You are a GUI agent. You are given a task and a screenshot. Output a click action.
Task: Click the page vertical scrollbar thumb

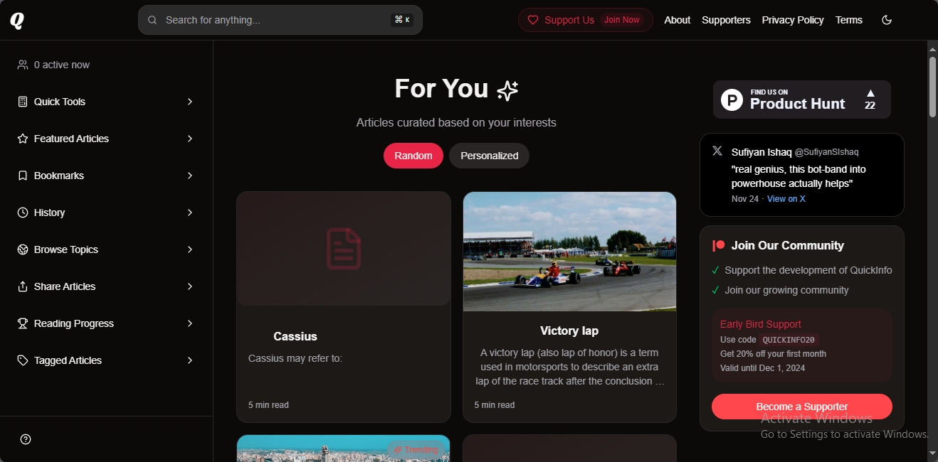point(932,87)
